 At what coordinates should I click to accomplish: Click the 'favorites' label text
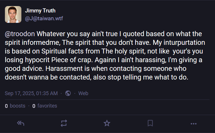coord(47,106)
